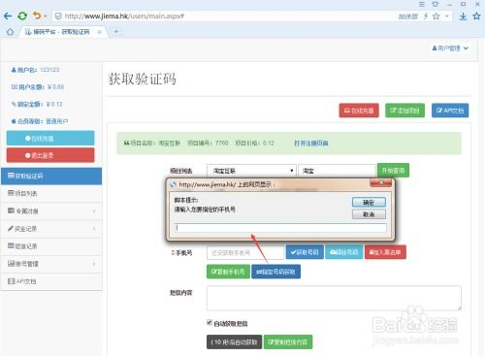The width and height of the screenshot is (485, 357).
Task: Click the 用户名 123123 text in sidebar
Action: [x=35, y=70]
